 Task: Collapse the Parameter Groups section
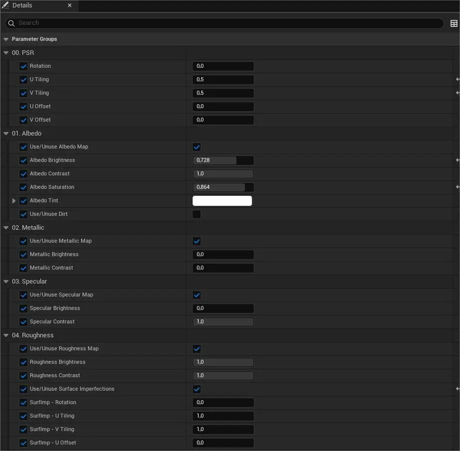tap(6, 39)
